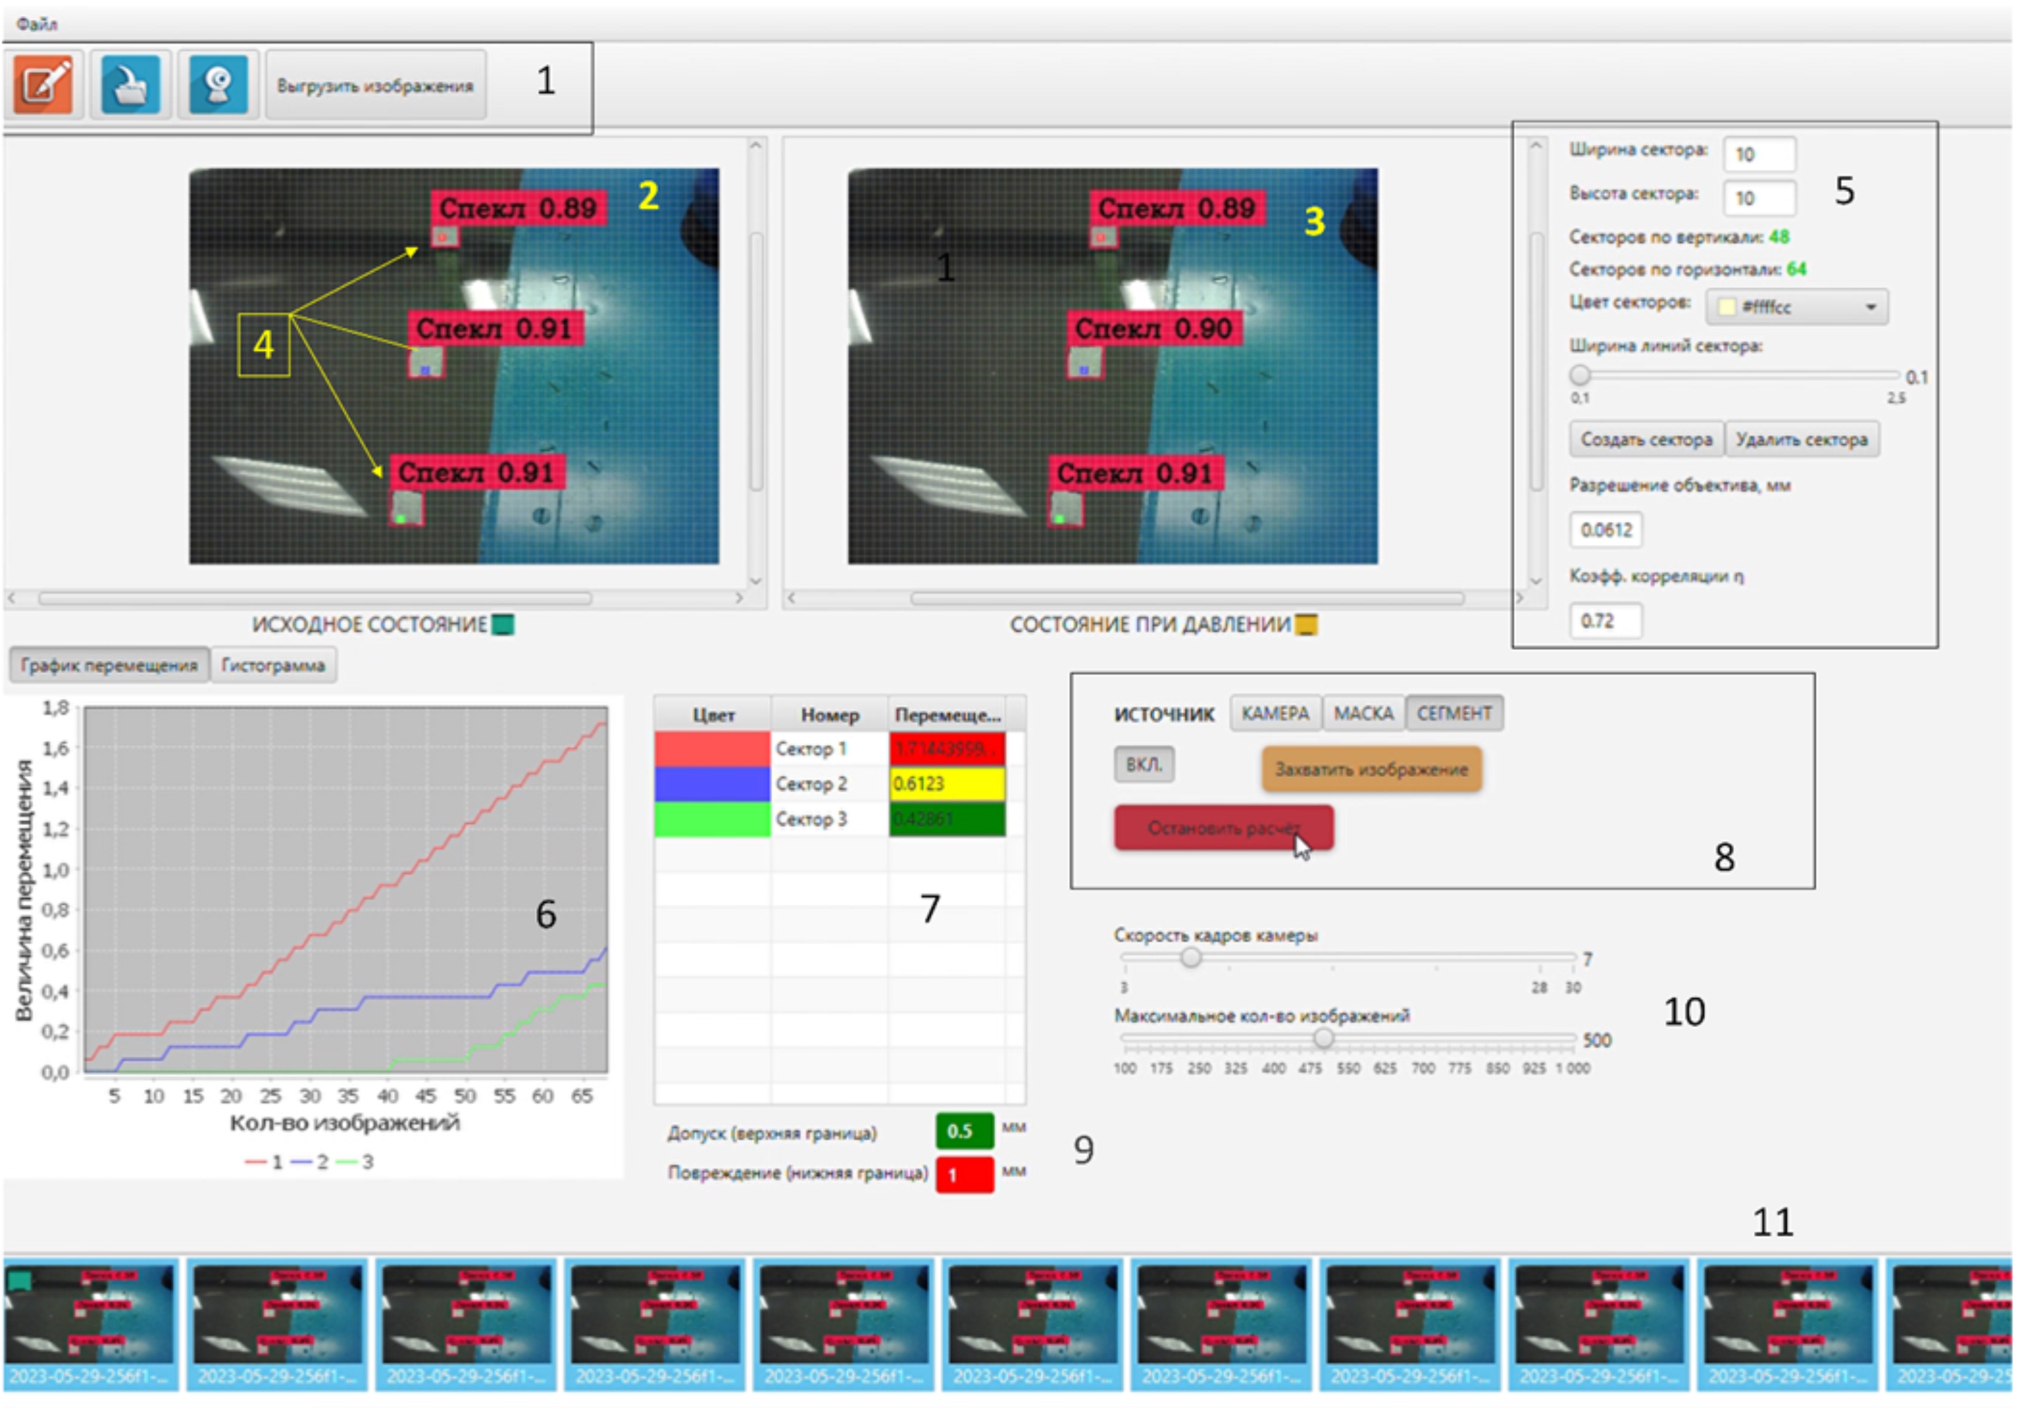This screenshot has width=2017, height=1408.
Task: Click the Ширина сектора input field
Action: (1759, 155)
